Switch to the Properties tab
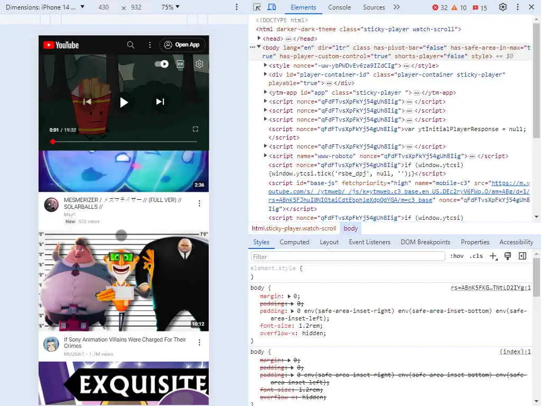Screen dimensions: 541x406 point(475,242)
